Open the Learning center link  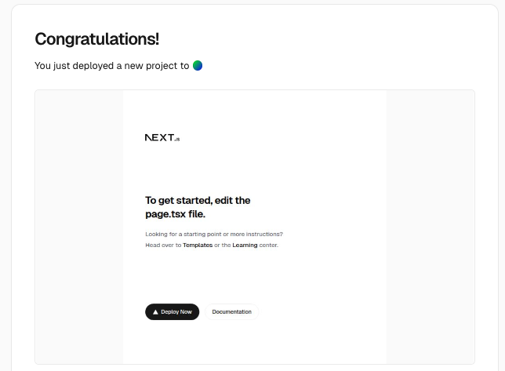pyautogui.click(x=245, y=246)
